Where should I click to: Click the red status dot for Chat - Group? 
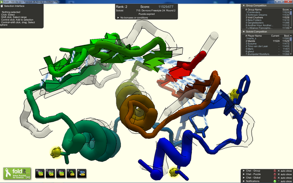coord(275,171)
